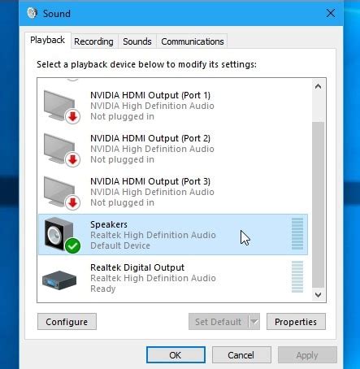Click "Realtek High Definition Audio" under Speakers

pos(153,235)
